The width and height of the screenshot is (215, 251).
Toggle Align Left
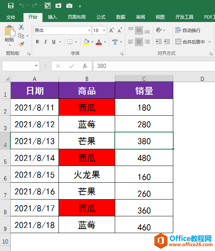click(x=131, y=42)
